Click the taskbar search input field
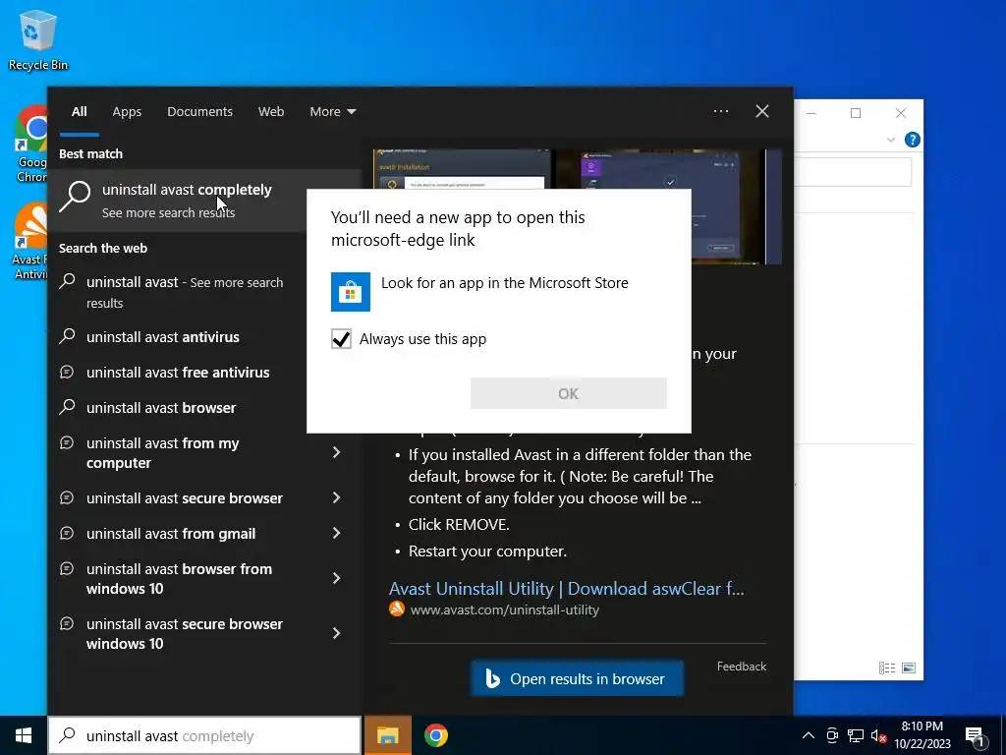This screenshot has width=1006, height=755. coord(204,735)
